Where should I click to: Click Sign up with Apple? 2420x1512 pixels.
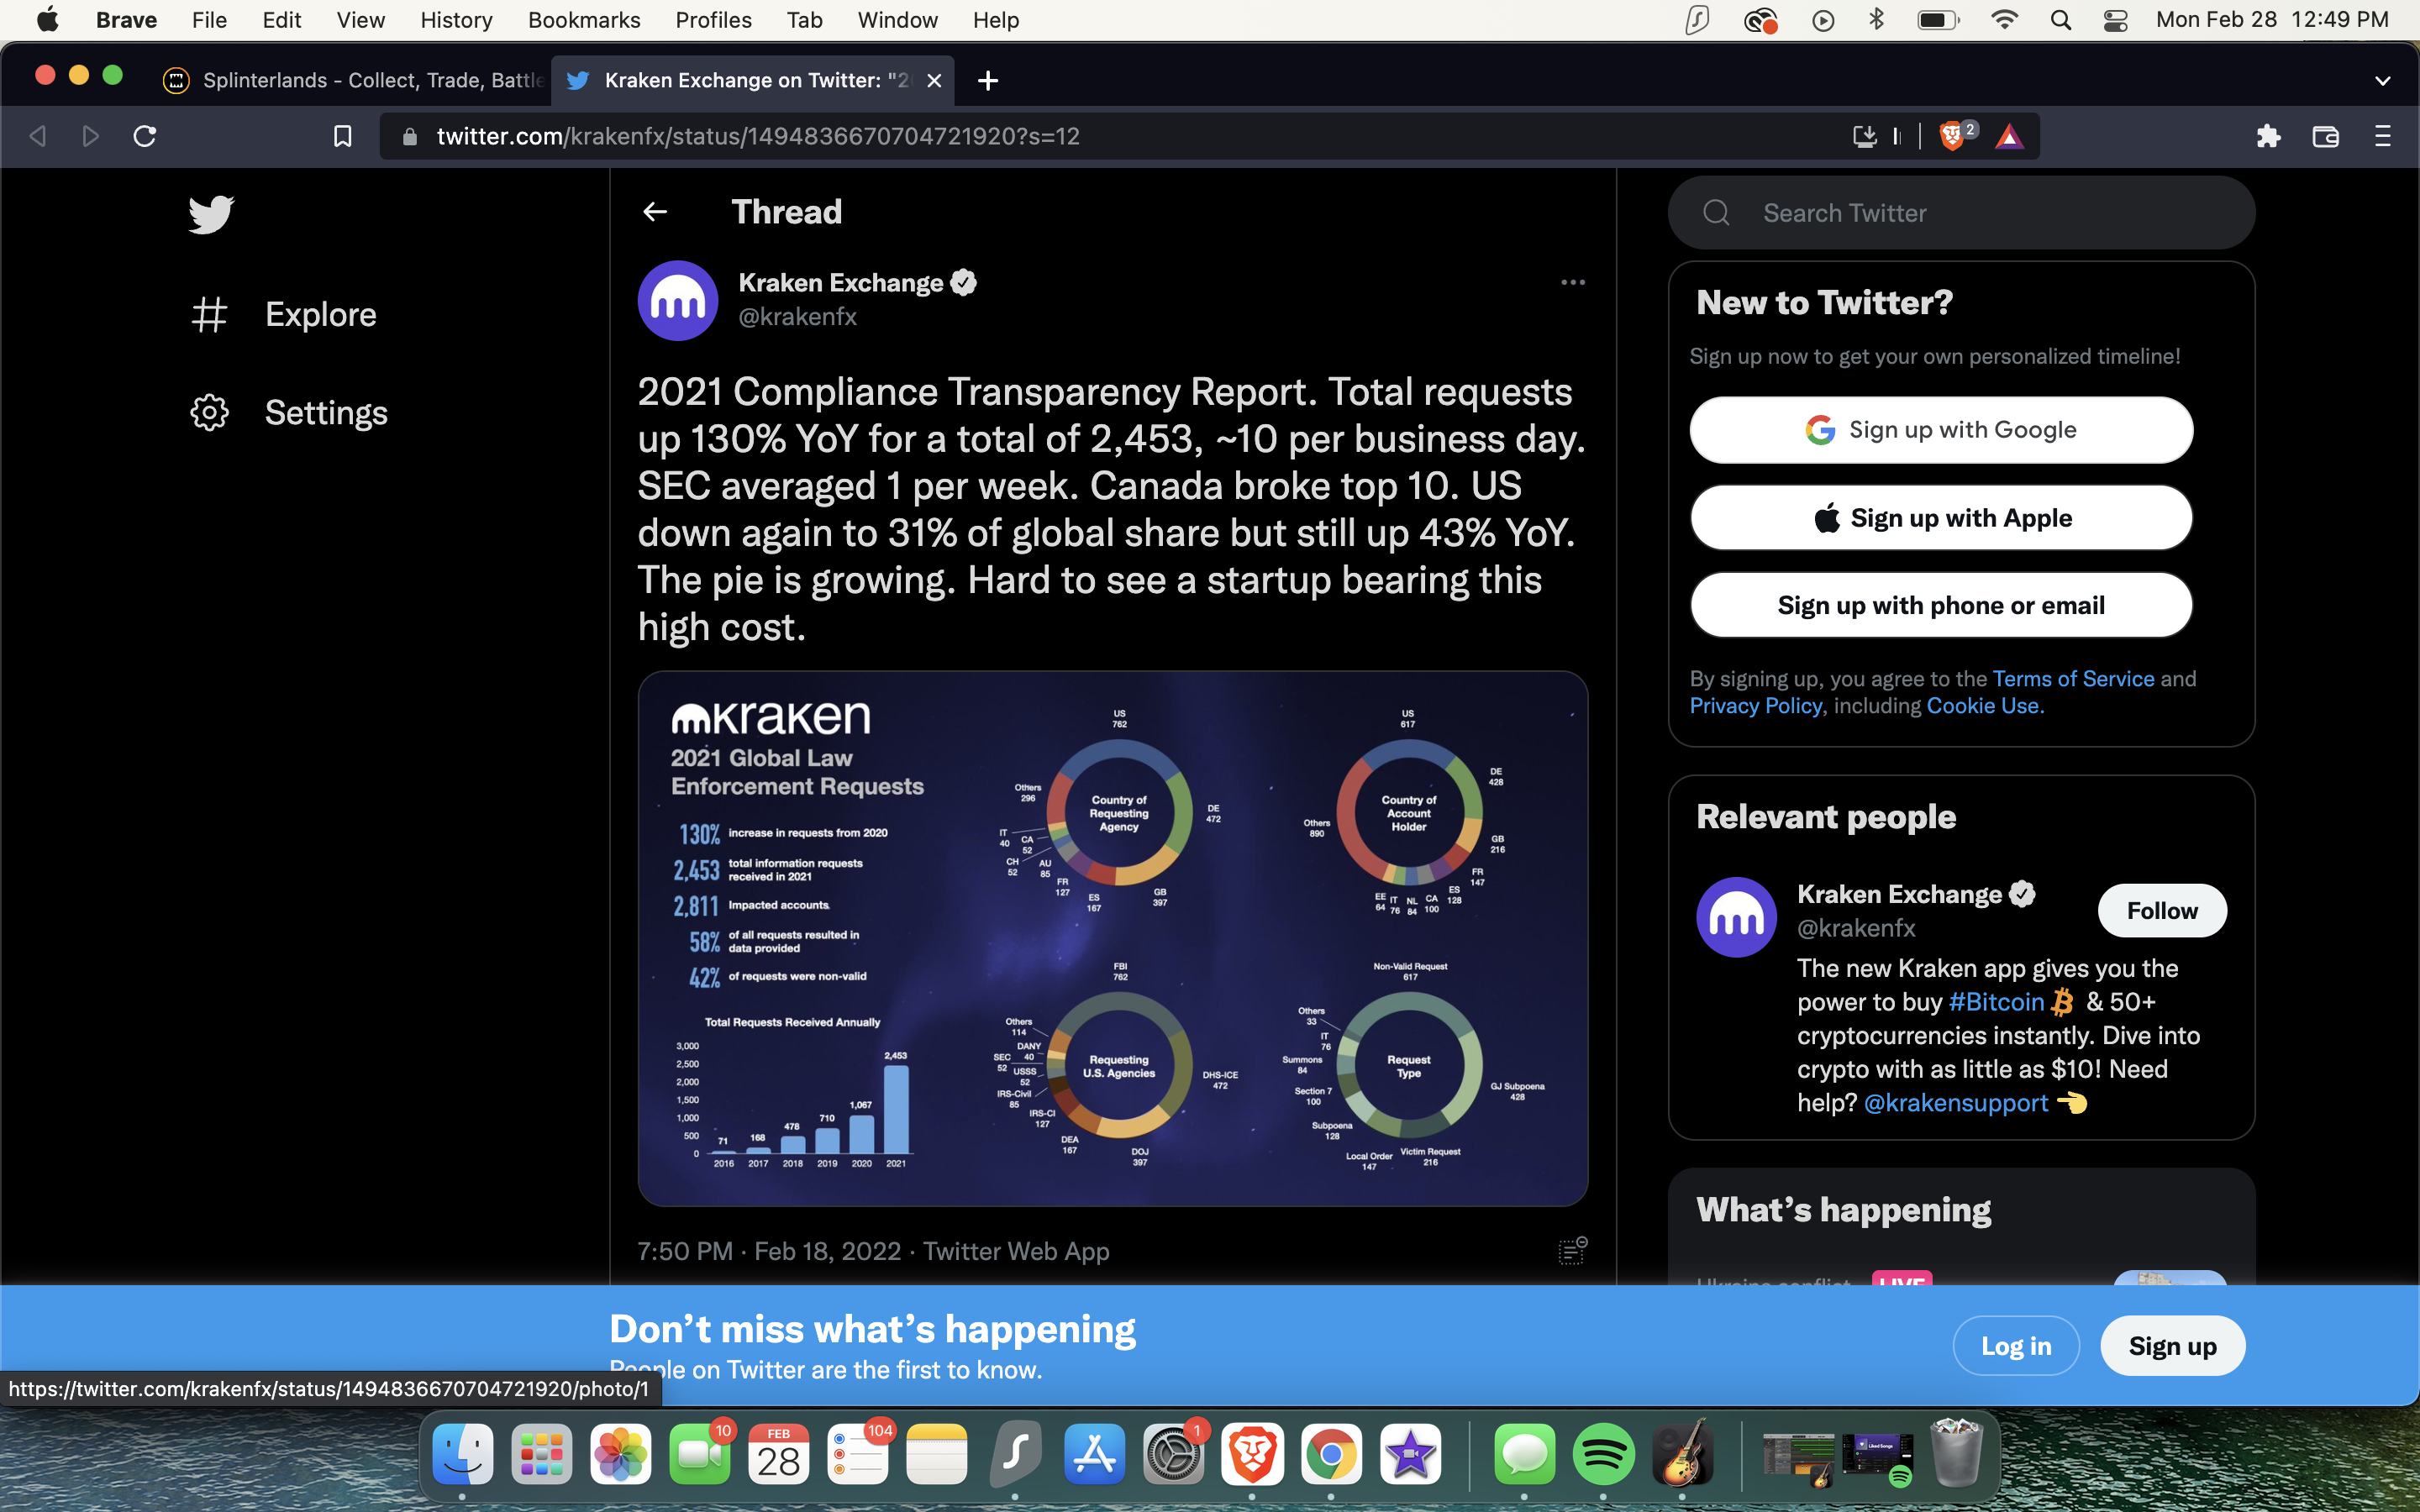[1941, 518]
